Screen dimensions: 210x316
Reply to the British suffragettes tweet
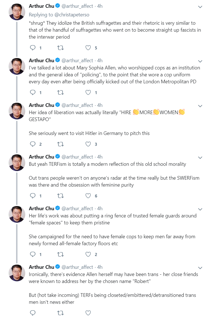click(33, 48)
